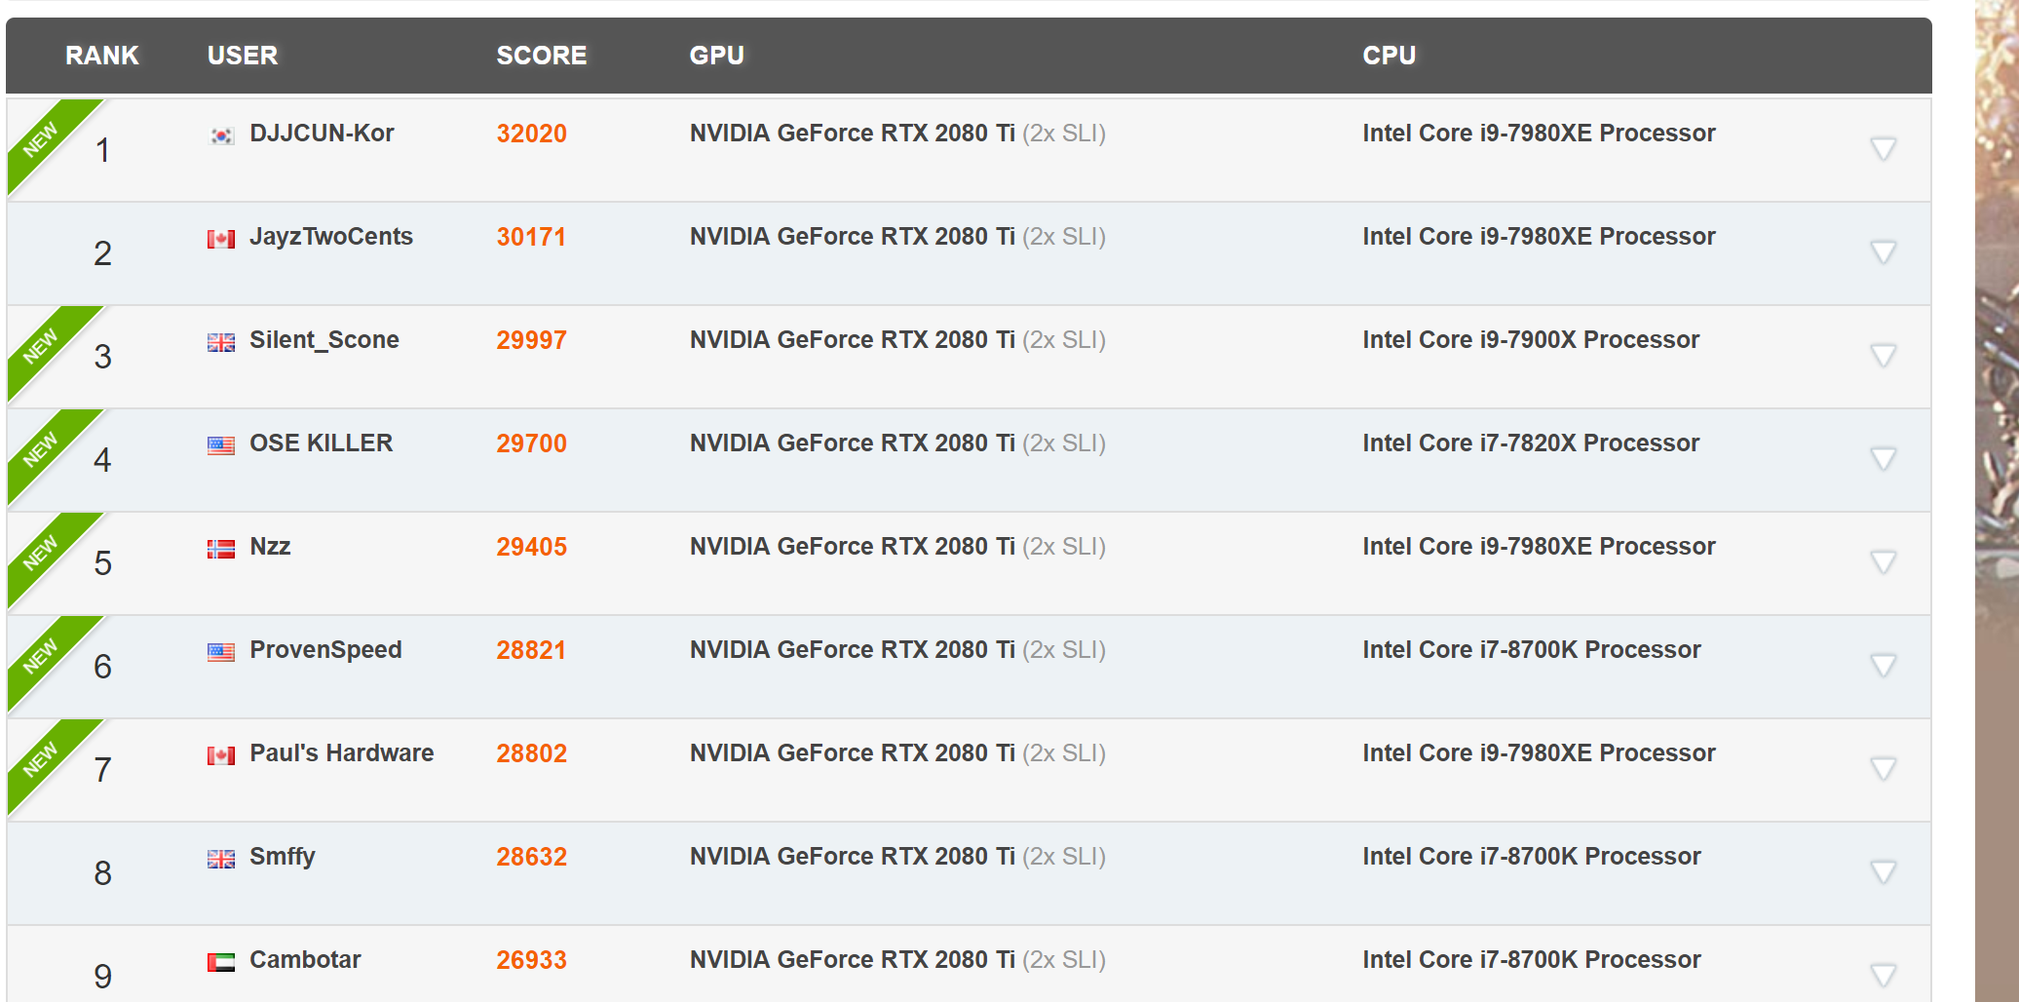Open score 30171 result

click(532, 237)
